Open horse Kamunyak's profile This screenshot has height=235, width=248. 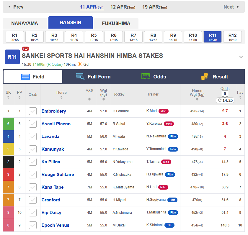coord(53,149)
